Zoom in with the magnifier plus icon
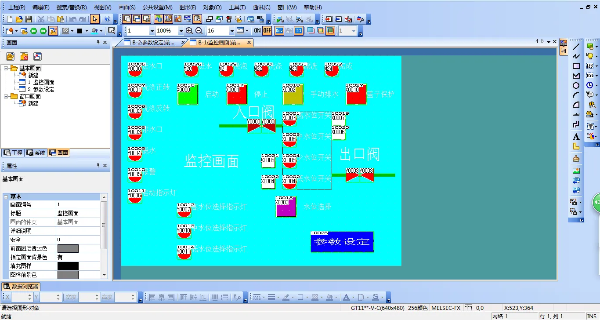This screenshot has height=320, width=600. point(189,31)
